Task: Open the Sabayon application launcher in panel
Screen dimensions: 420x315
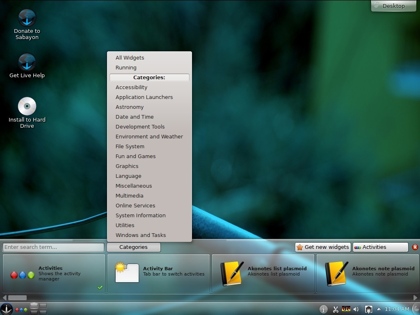Action: pyautogui.click(x=7, y=309)
